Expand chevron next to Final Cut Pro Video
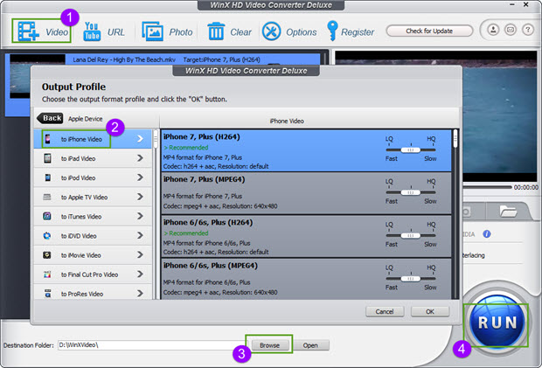542x368 pixels. (140, 274)
